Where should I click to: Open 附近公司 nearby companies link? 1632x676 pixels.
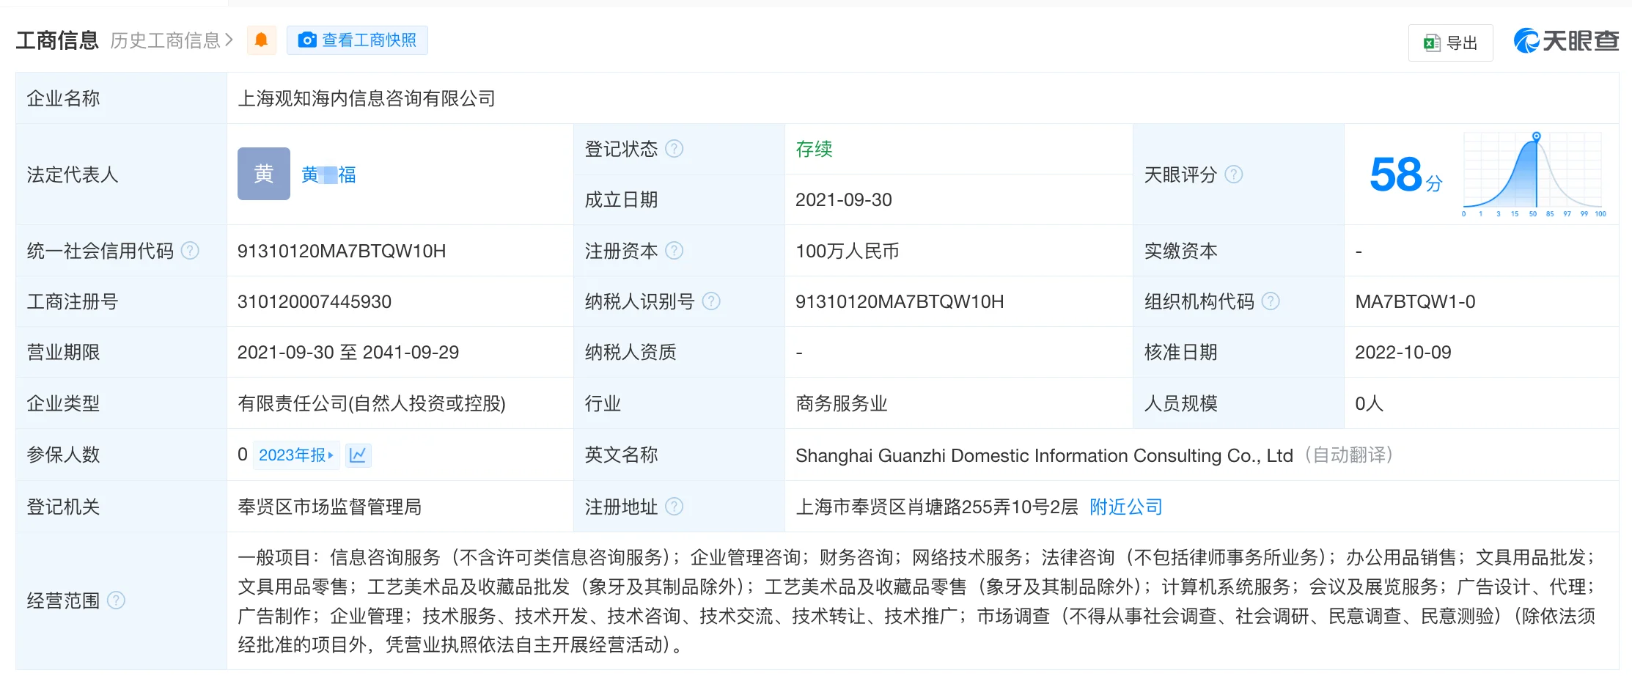coord(1126,507)
